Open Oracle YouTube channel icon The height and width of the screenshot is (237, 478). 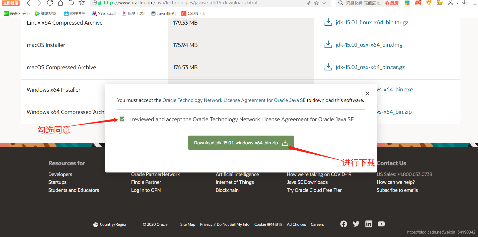[381, 224]
